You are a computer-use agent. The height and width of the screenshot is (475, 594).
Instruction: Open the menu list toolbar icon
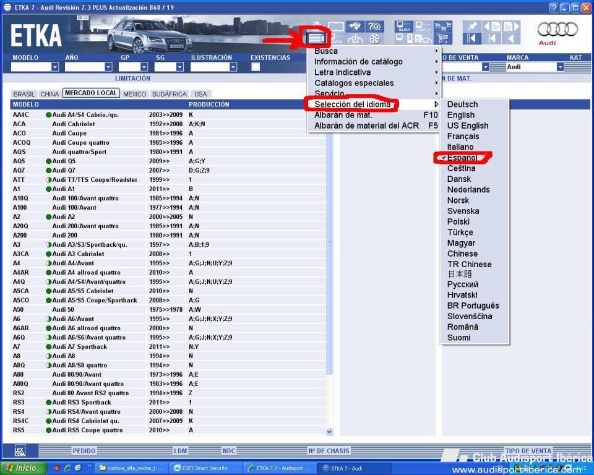316,38
